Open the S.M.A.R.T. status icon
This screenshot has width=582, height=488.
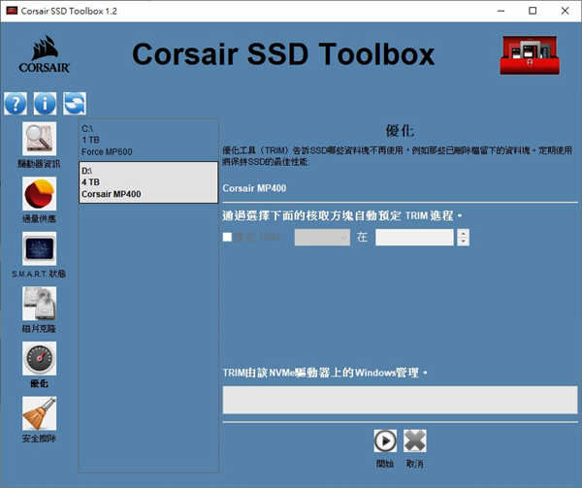tap(40, 248)
